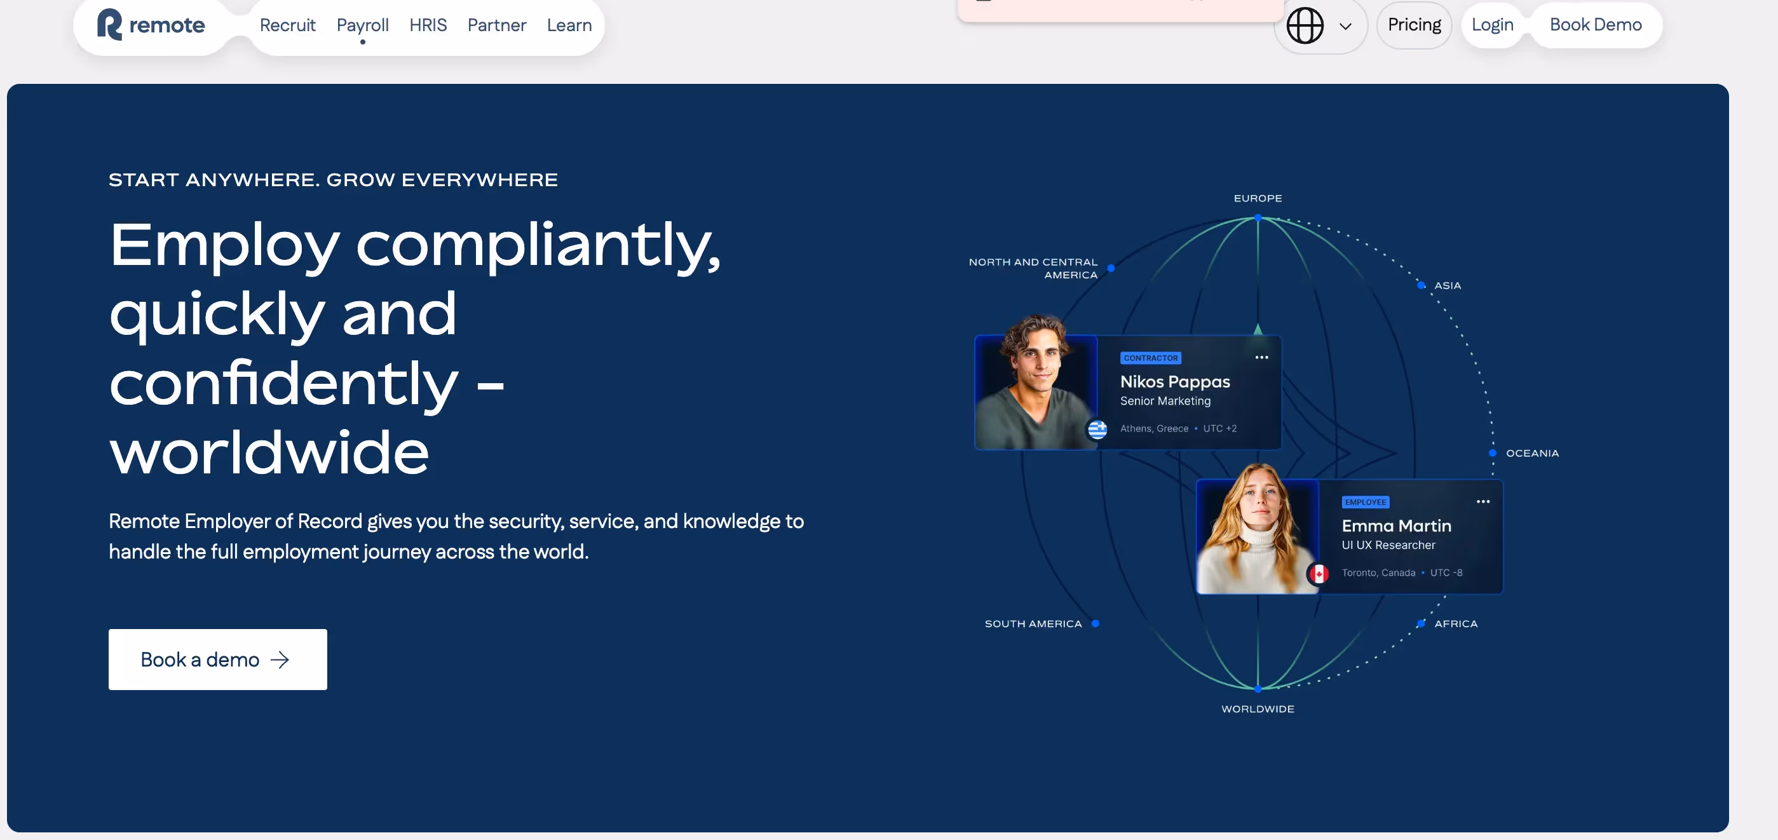
Task: Open the Recruit menu
Action: point(287,25)
